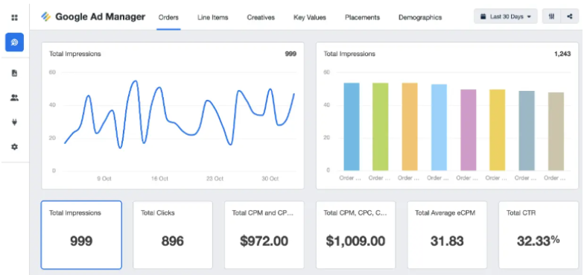This screenshot has width=584, height=275.
Task: Select the $1,009.00 total cost card
Action: 356,235
